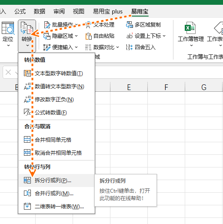Choose 文本型数字转数值(T) menu item
The height and width of the screenshot is (224, 223).
pyautogui.click(x=57, y=74)
